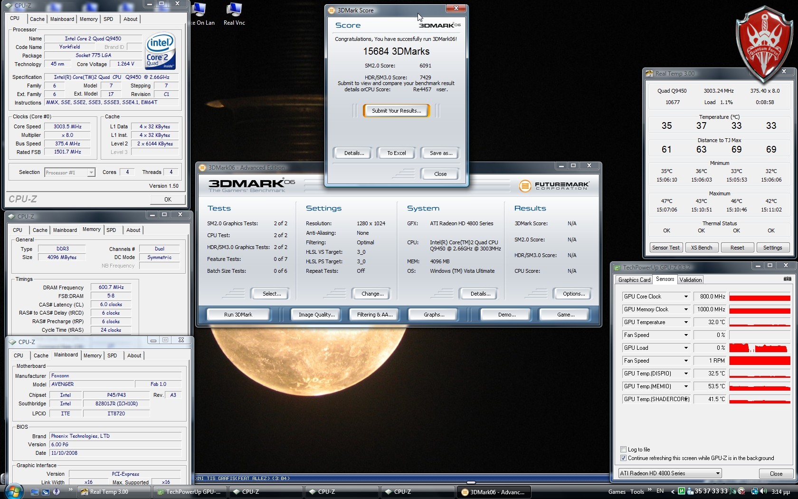Click the taskbar clock showing 3:14

click(x=780, y=492)
